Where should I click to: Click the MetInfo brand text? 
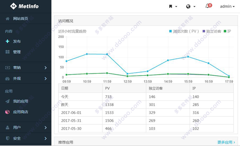coord(28,6)
